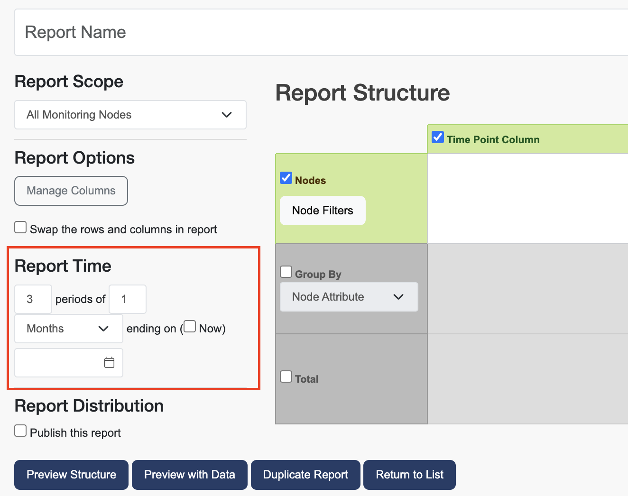Screen dimensions: 628x496
Task: Open the Node Attribute dropdown
Action: coord(349,297)
